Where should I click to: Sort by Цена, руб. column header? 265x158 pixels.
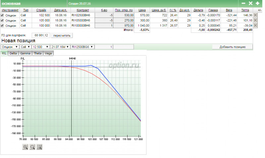[x=159, y=10]
